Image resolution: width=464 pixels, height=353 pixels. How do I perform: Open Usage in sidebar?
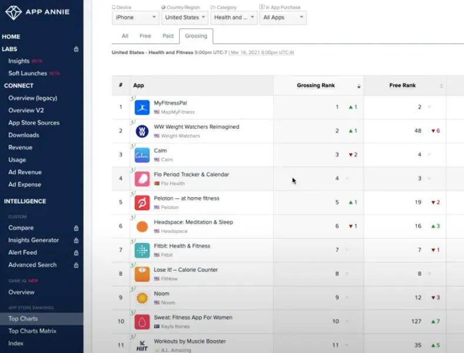(17, 160)
